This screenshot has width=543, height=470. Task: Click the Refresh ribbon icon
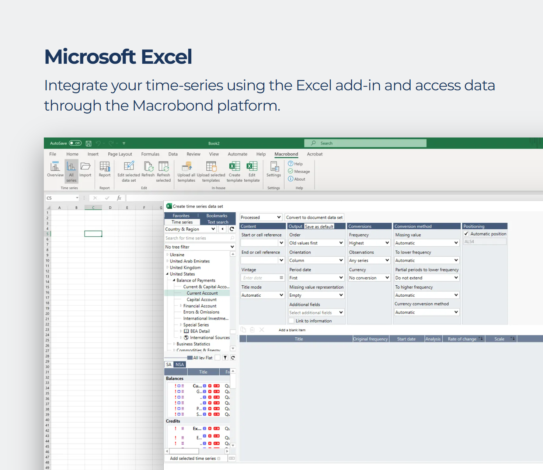tap(148, 170)
